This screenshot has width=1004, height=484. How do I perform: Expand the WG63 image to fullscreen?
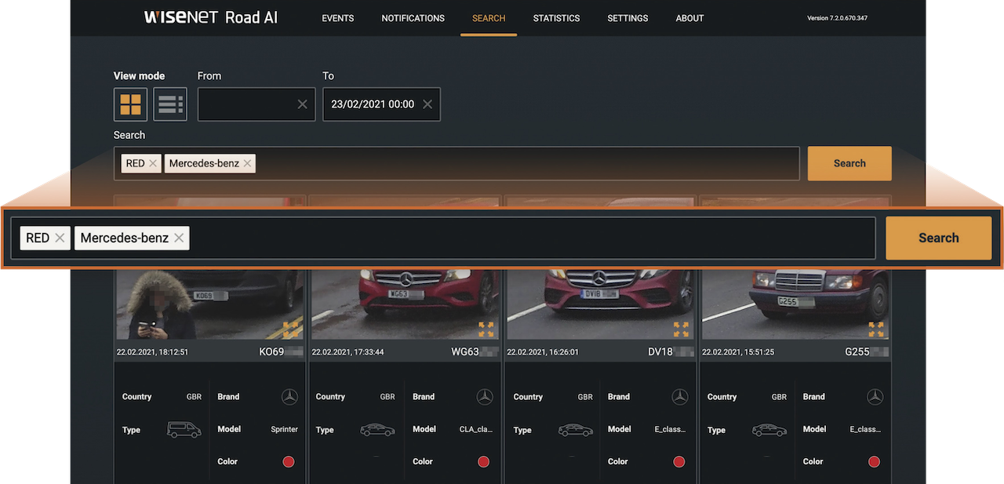click(486, 329)
